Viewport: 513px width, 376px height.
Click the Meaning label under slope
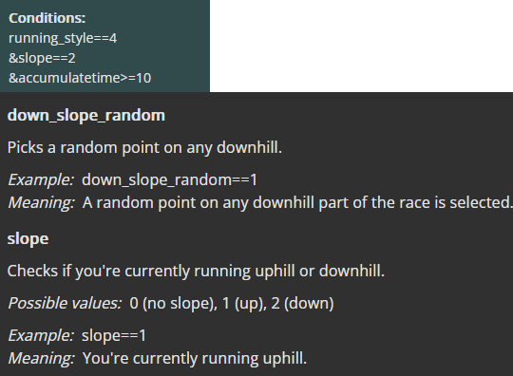click(41, 358)
